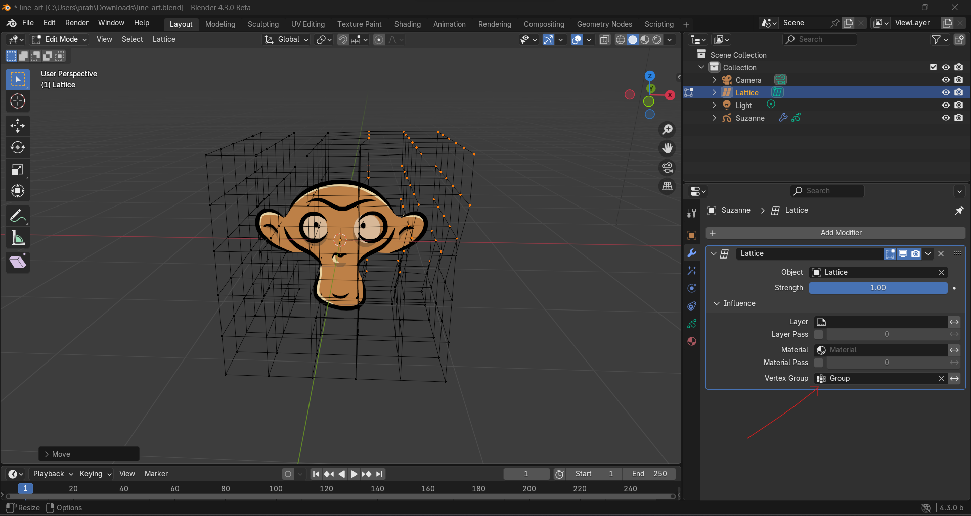Viewport: 971px width, 516px height.
Task: Hide Lattice object via eye icon
Action: coord(946,92)
